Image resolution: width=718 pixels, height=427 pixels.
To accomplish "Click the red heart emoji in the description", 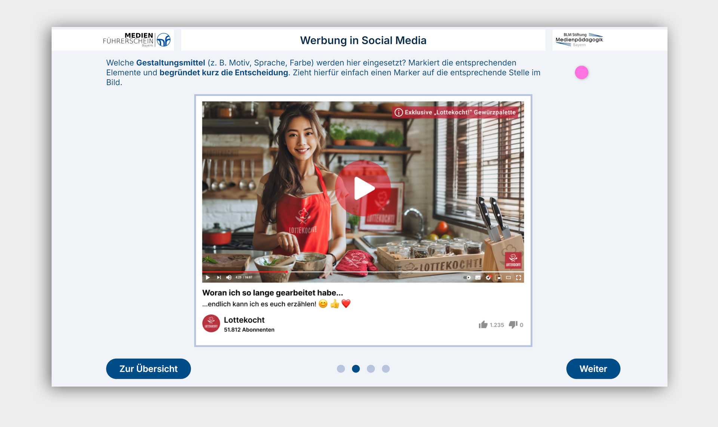I will (x=346, y=304).
